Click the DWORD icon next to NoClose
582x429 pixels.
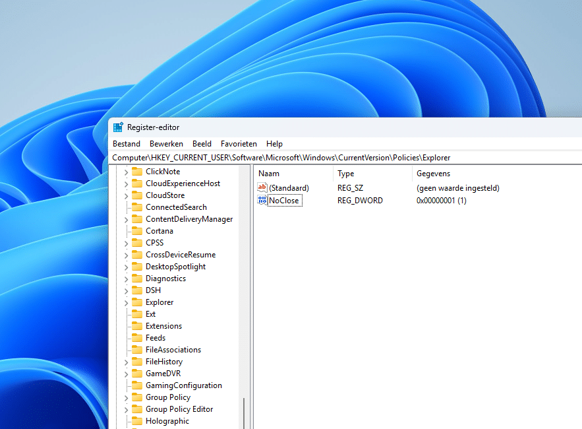click(x=262, y=200)
